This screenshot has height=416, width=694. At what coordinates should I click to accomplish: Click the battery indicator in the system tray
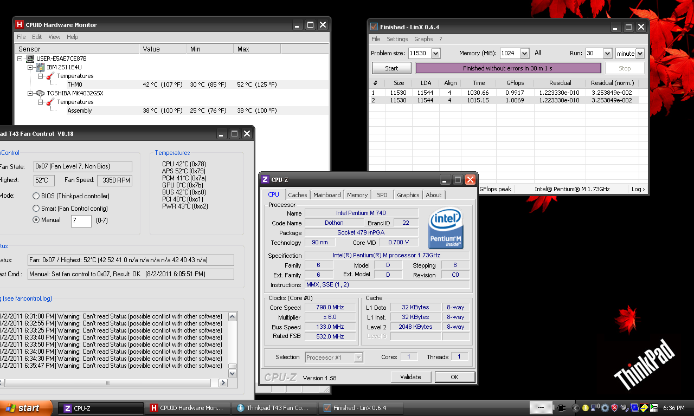tap(541, 408)
